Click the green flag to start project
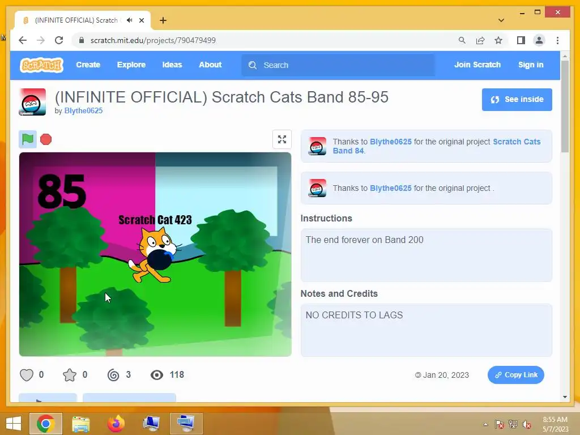 [x=28, y=139]
